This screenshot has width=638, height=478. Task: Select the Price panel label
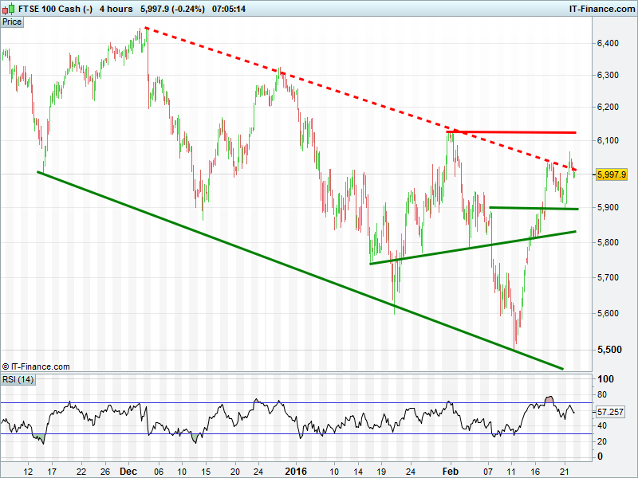(x=13, y=22)
